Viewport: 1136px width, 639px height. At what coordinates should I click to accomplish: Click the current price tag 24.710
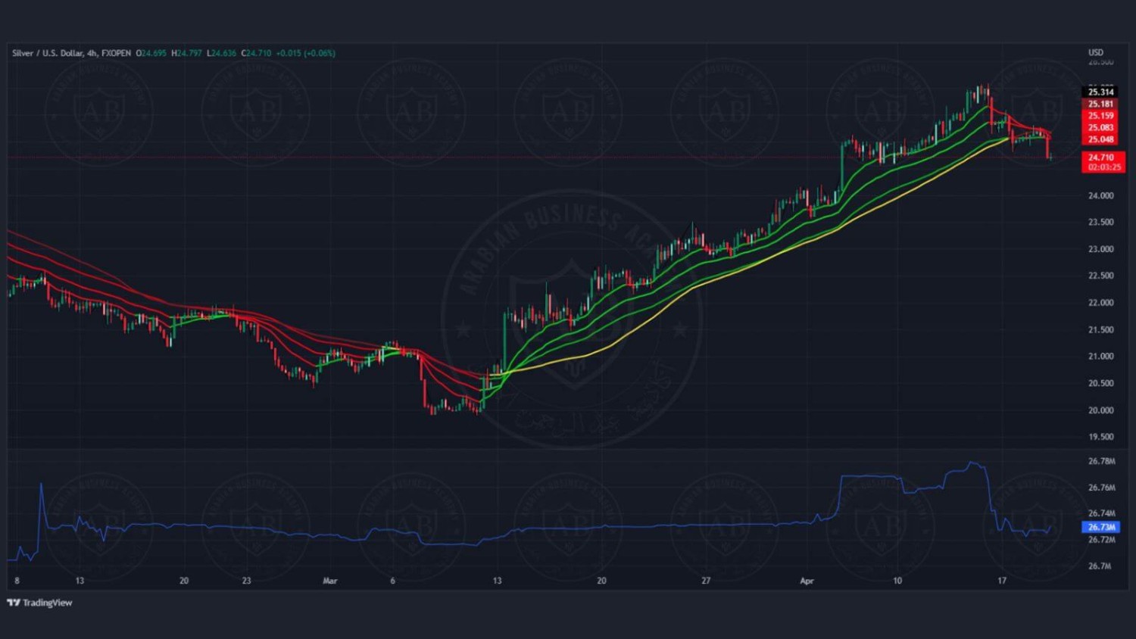pos(1102,157)
